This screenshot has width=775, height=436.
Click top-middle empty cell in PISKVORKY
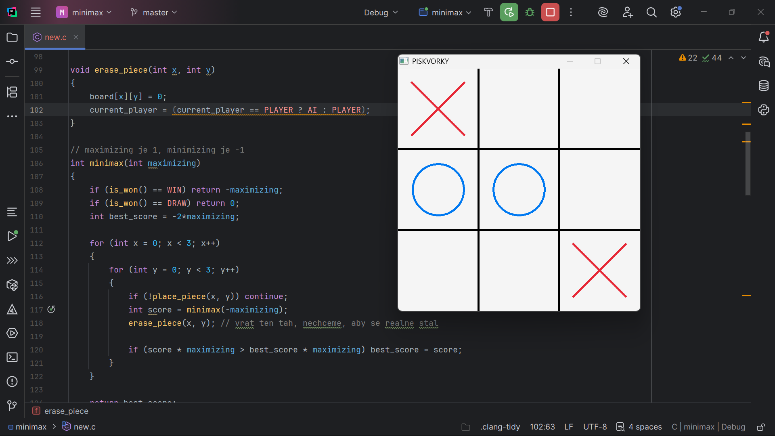coord(519,109)
